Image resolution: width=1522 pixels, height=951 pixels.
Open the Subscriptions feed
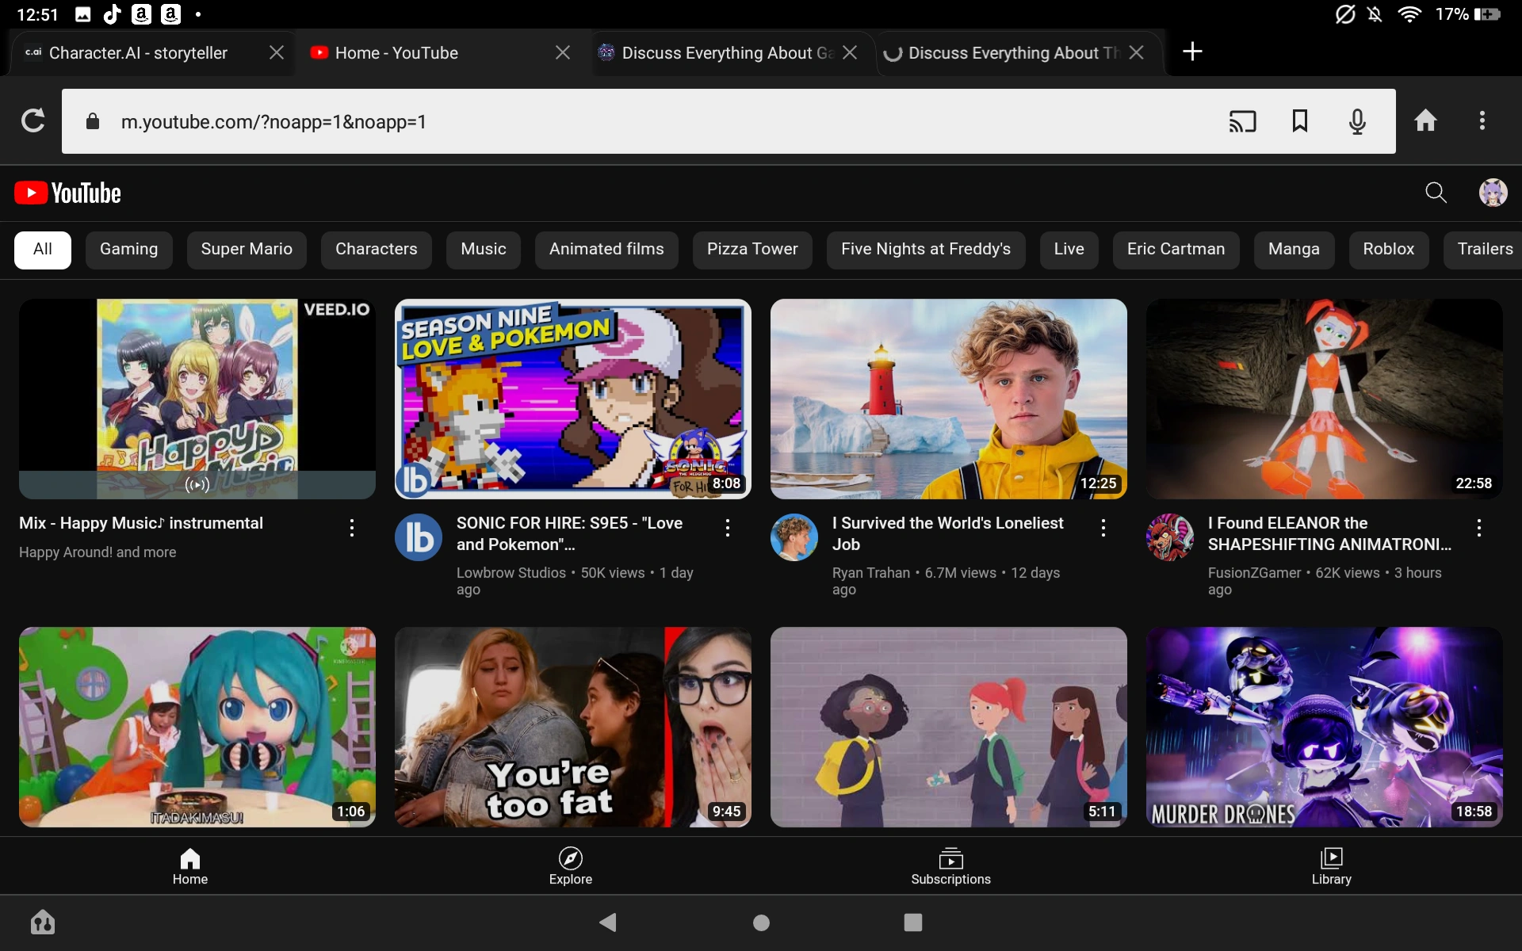pos(950,865)
